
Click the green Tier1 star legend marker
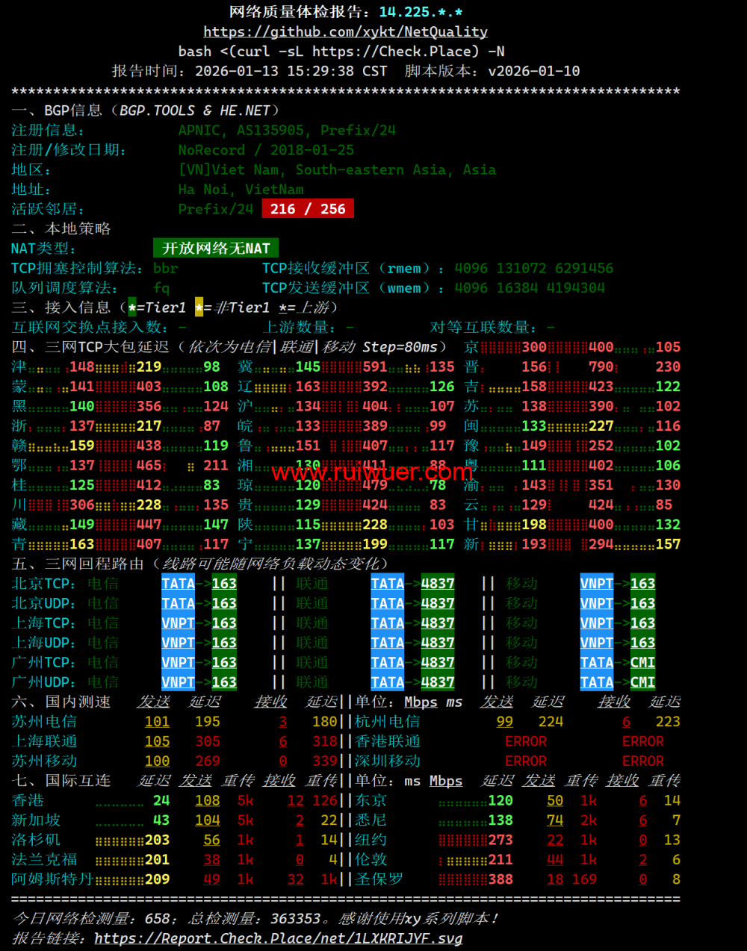point(132,308)
